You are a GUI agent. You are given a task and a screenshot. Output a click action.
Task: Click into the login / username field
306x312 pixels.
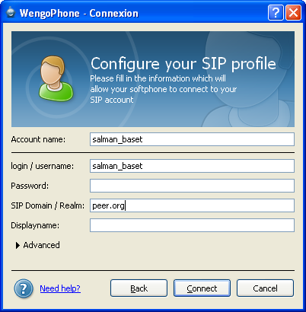click(x=192, y=166)
